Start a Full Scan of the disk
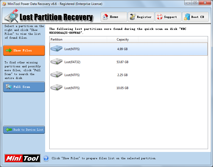The image size is (213, 167). (24, 87)
